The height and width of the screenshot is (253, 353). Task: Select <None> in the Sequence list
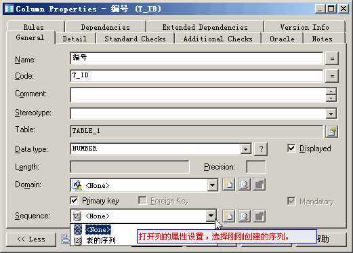coord(143,230)
